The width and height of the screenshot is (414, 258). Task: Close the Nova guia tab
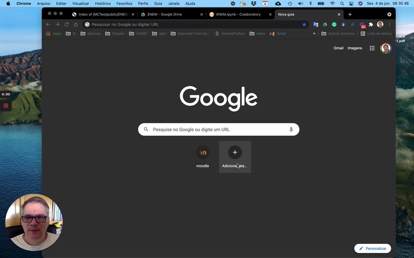point(339,14)
